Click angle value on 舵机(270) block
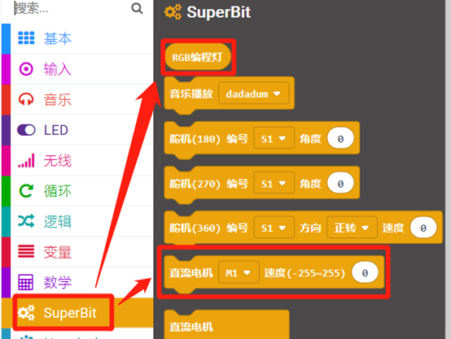This screenshot has height=339, width=451. 340,183
